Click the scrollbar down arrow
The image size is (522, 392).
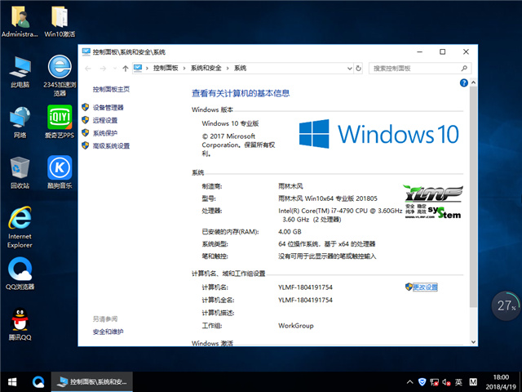pos(473,342)
